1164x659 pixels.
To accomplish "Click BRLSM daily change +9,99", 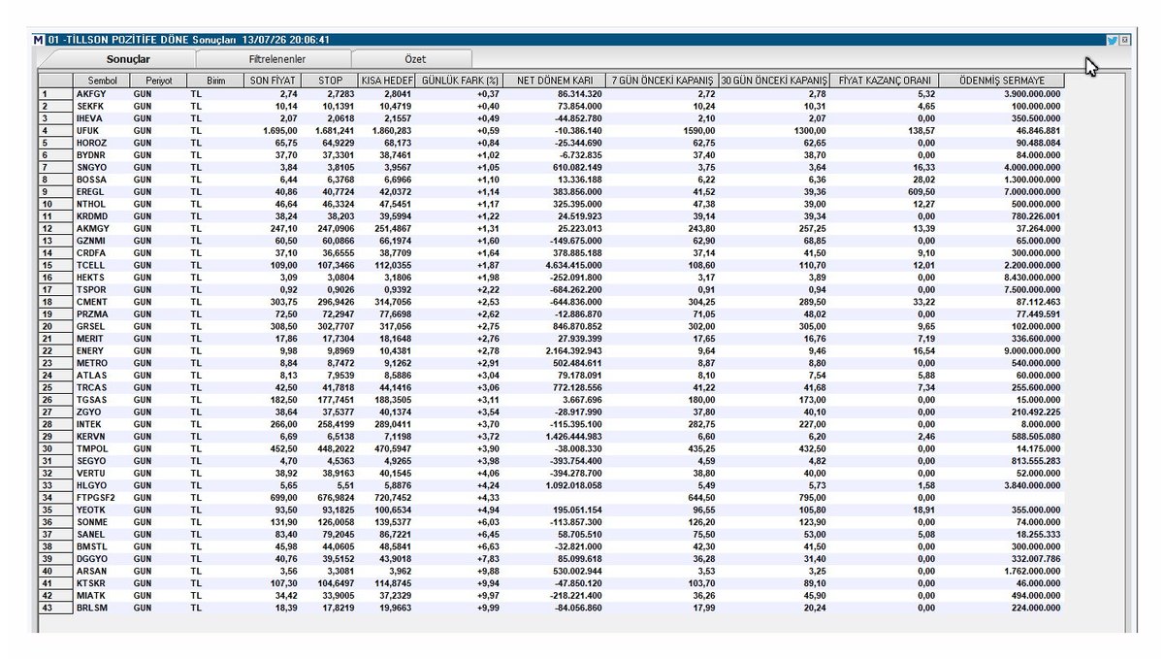I will click(488, 607).
